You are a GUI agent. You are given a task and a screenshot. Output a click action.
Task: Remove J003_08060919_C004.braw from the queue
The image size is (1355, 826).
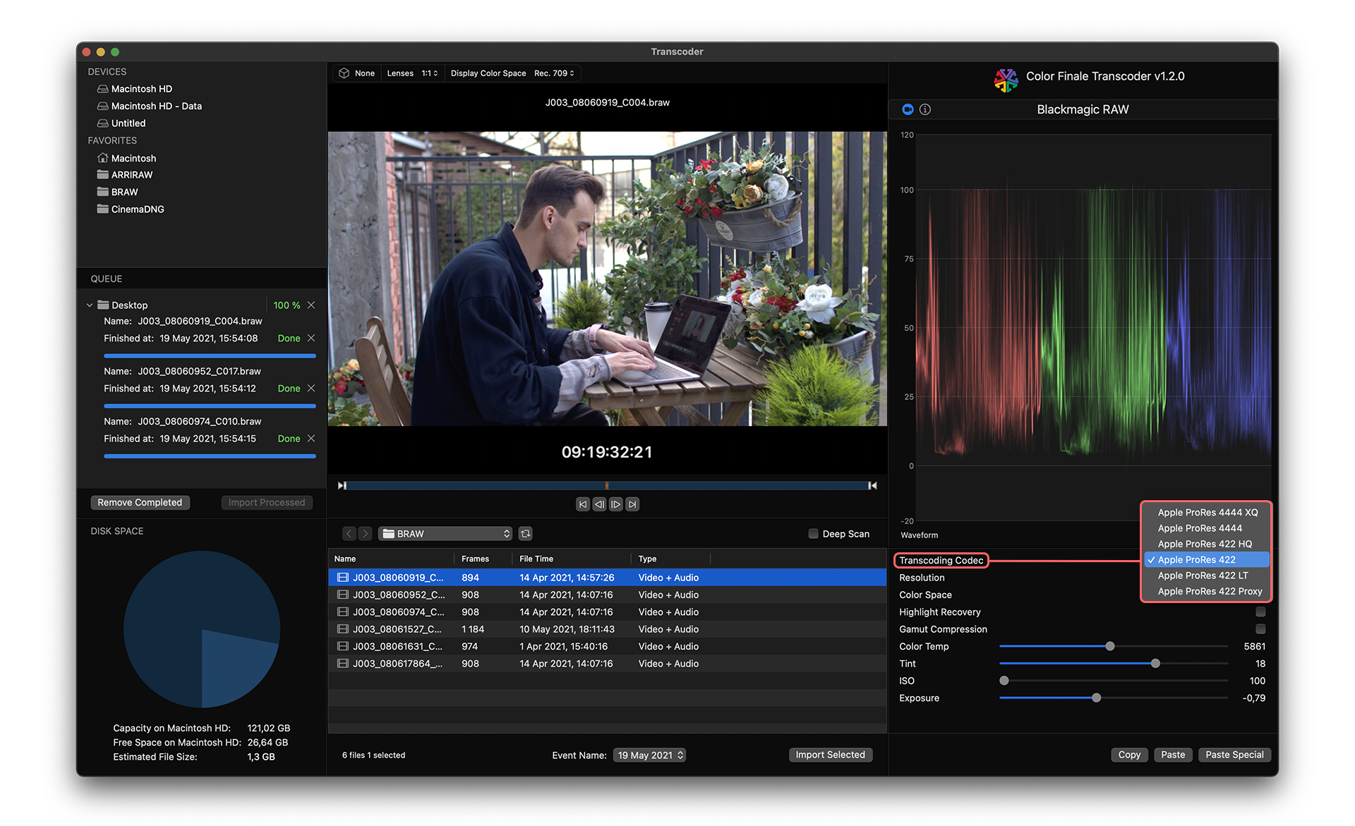point(311,338)
